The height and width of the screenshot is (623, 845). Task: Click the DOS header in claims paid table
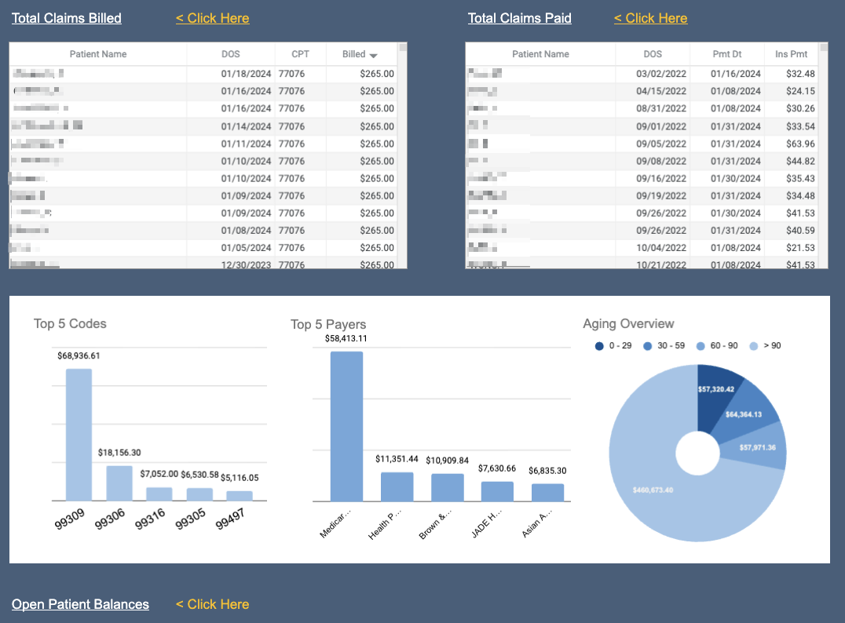click(653, 54)
